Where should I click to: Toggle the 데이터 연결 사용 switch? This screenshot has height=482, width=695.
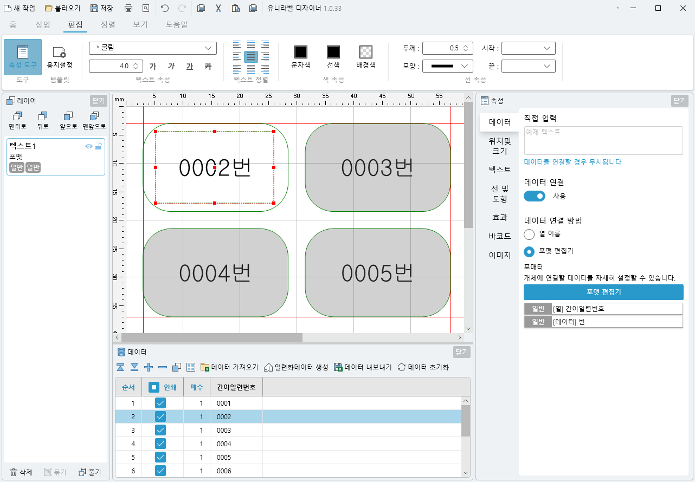pos(535,196)
